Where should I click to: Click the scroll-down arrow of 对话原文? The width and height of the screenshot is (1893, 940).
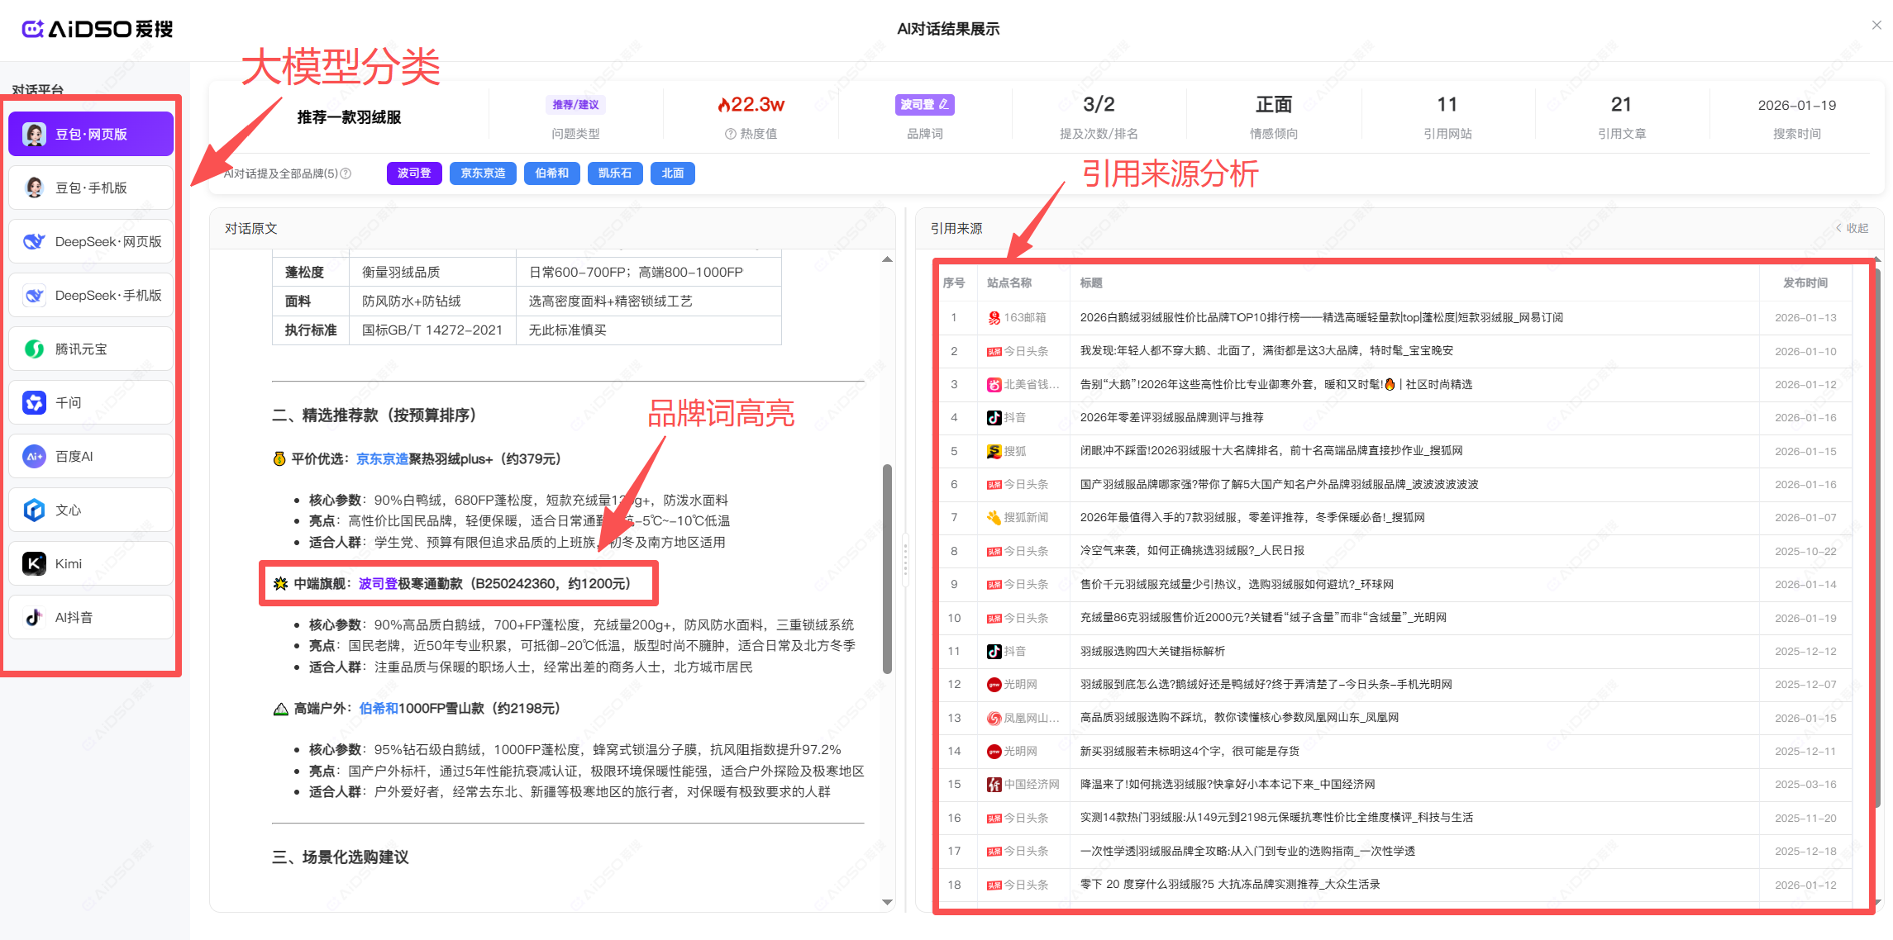(887, 902)
